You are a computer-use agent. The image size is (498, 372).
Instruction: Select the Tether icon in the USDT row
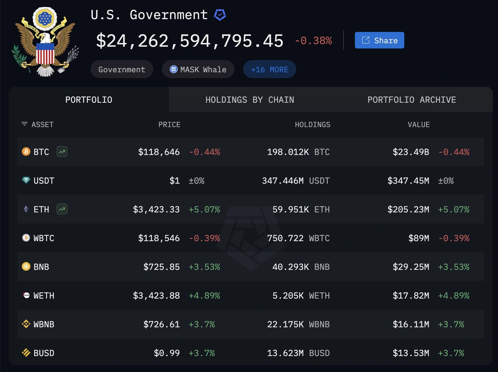point(26,180)
